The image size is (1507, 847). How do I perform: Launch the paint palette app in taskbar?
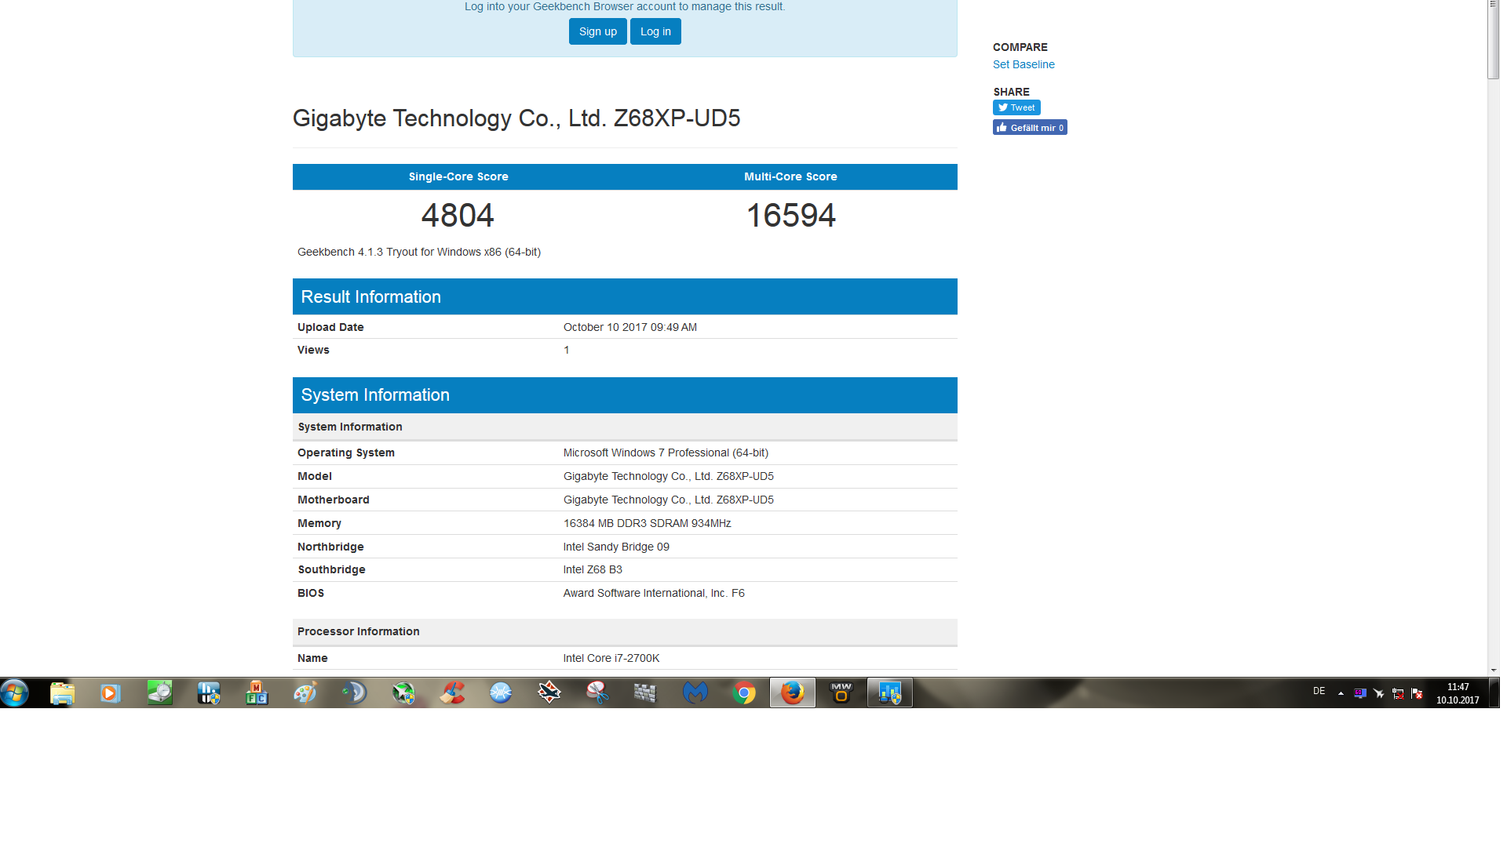point(305,693)
